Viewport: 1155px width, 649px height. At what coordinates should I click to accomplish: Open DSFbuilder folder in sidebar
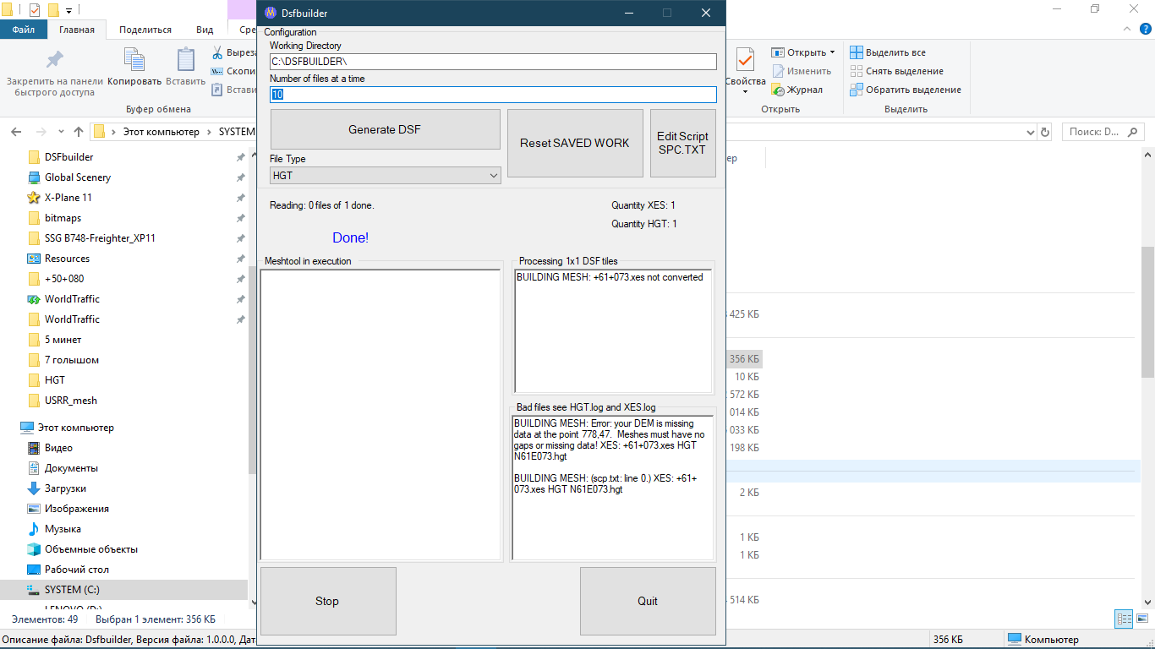(x=69, y=157)
